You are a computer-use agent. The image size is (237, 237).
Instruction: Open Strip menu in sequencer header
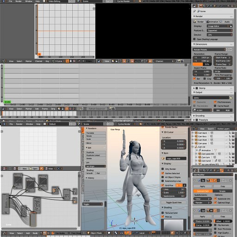(53, 109)
